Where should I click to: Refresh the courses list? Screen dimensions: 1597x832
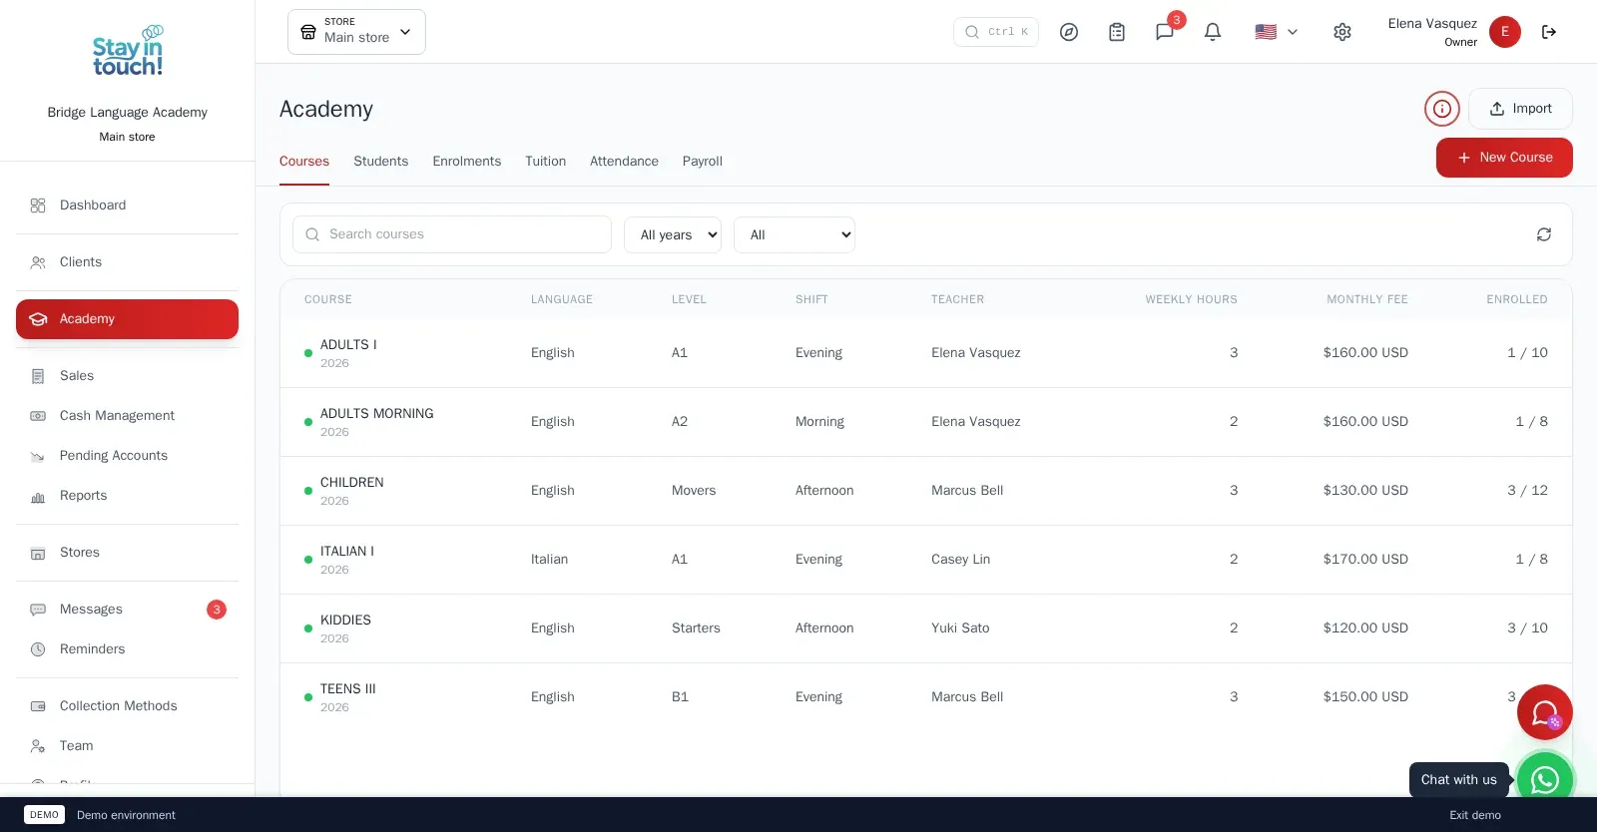tap(1544, 234)
